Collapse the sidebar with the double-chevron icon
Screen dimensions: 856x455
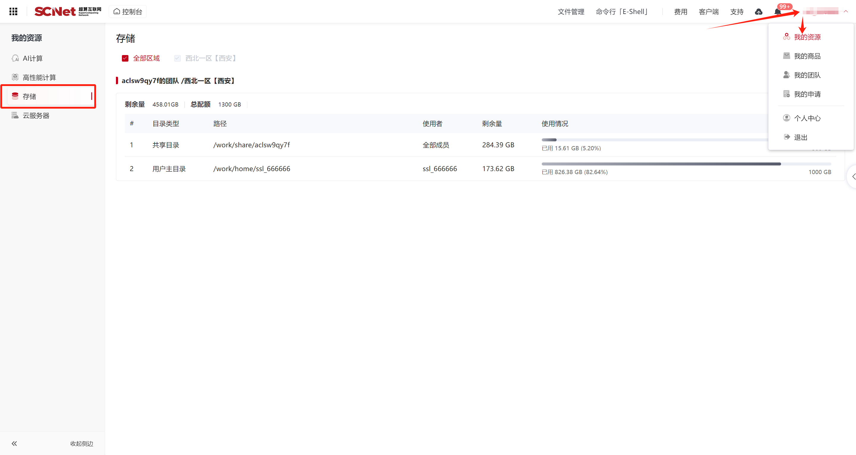pos(14,443)
